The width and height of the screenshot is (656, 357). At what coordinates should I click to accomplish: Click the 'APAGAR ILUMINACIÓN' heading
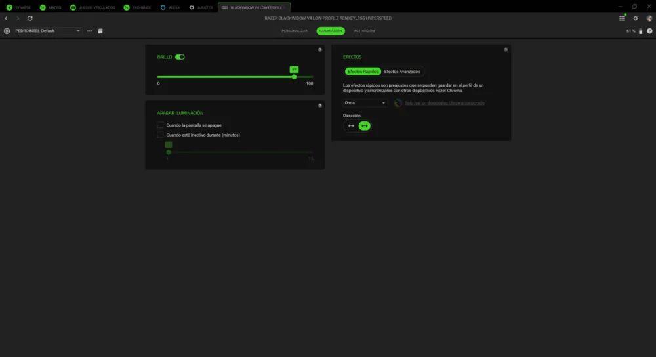point(180,113)
